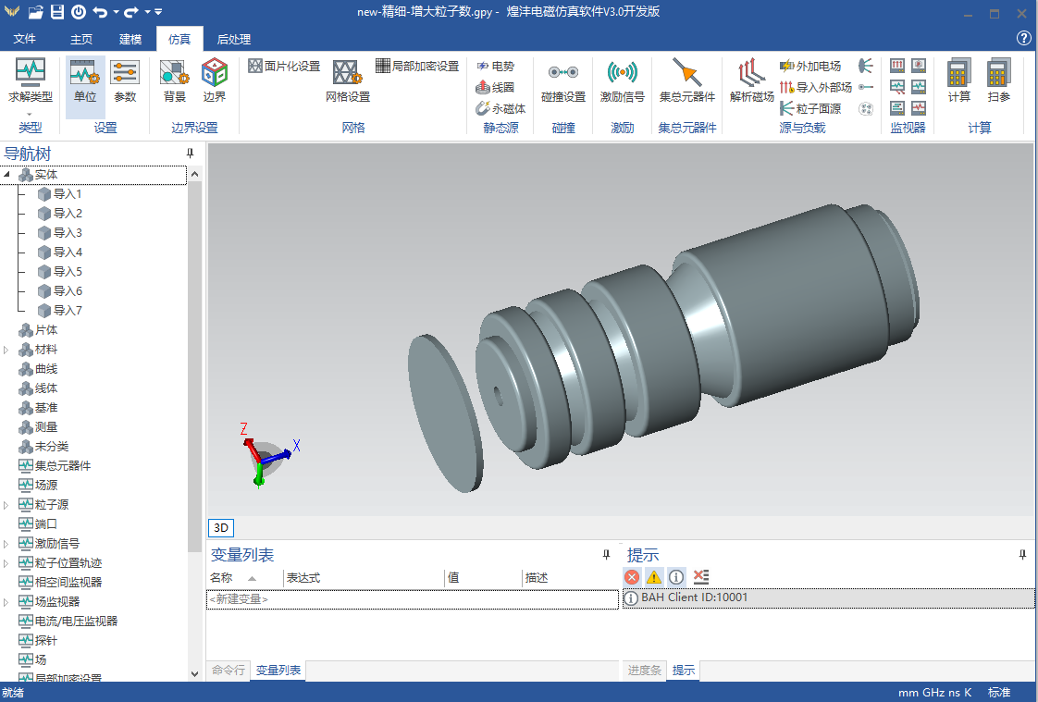Toggle the error filter in 提示 panel
Image resolution: width=1038 pixels, height=702 pixels.
632,577
